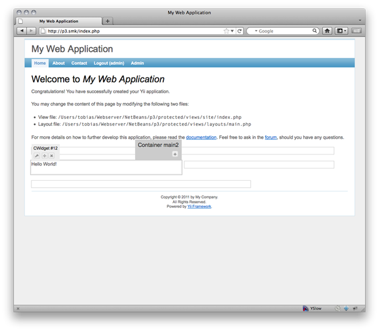Click the Hello World! widget content box
Screen dimensions: 379x331
[x=106, y=167]
